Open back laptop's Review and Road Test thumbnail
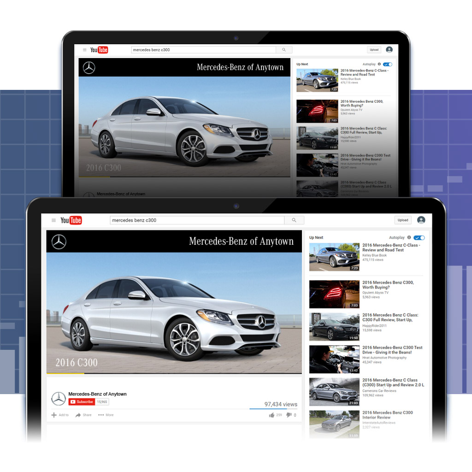Screen dimensions: 472x472 (317, 80)
